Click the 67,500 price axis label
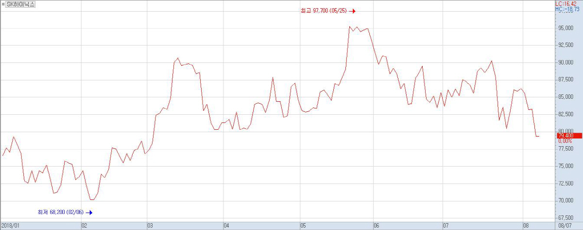This screenshot has height=230, width=583. (x=566, y=217)
